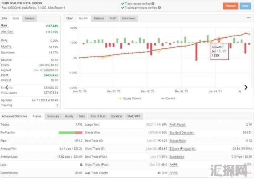Show the MAE/MFE statistics tab
Viewport: 254px width, 179px height.
pyautogui.click(x=134, y=116)
